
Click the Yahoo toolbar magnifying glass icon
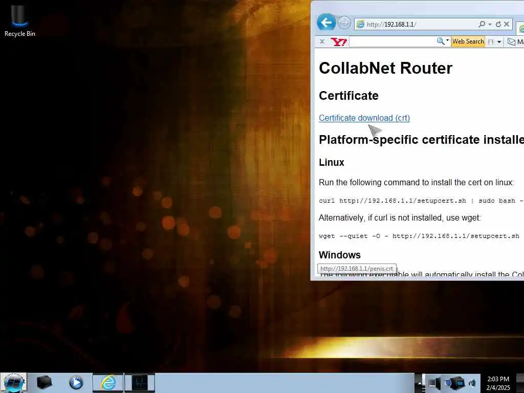[441, 41]
